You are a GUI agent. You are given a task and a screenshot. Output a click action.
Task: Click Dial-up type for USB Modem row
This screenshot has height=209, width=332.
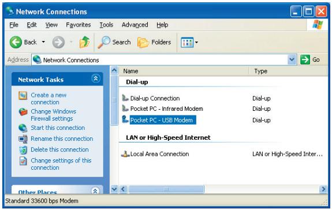262,120
